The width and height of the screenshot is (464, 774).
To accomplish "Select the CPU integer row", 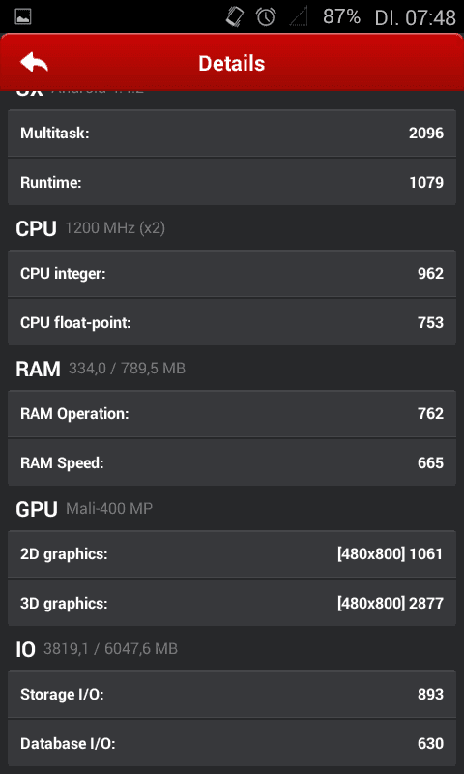I will (232, 273).
